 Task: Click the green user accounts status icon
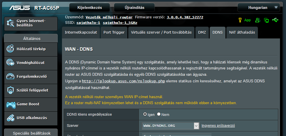click(x=258, y=20)
